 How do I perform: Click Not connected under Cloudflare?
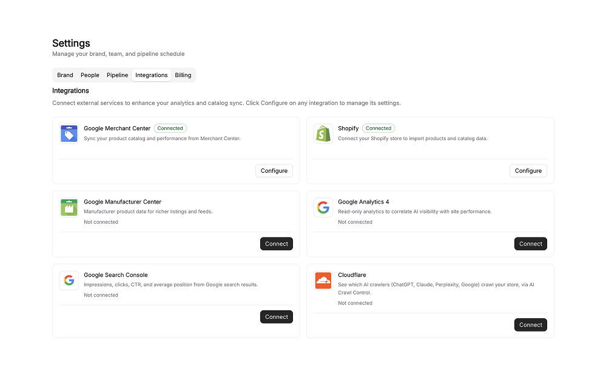(355, 303)
